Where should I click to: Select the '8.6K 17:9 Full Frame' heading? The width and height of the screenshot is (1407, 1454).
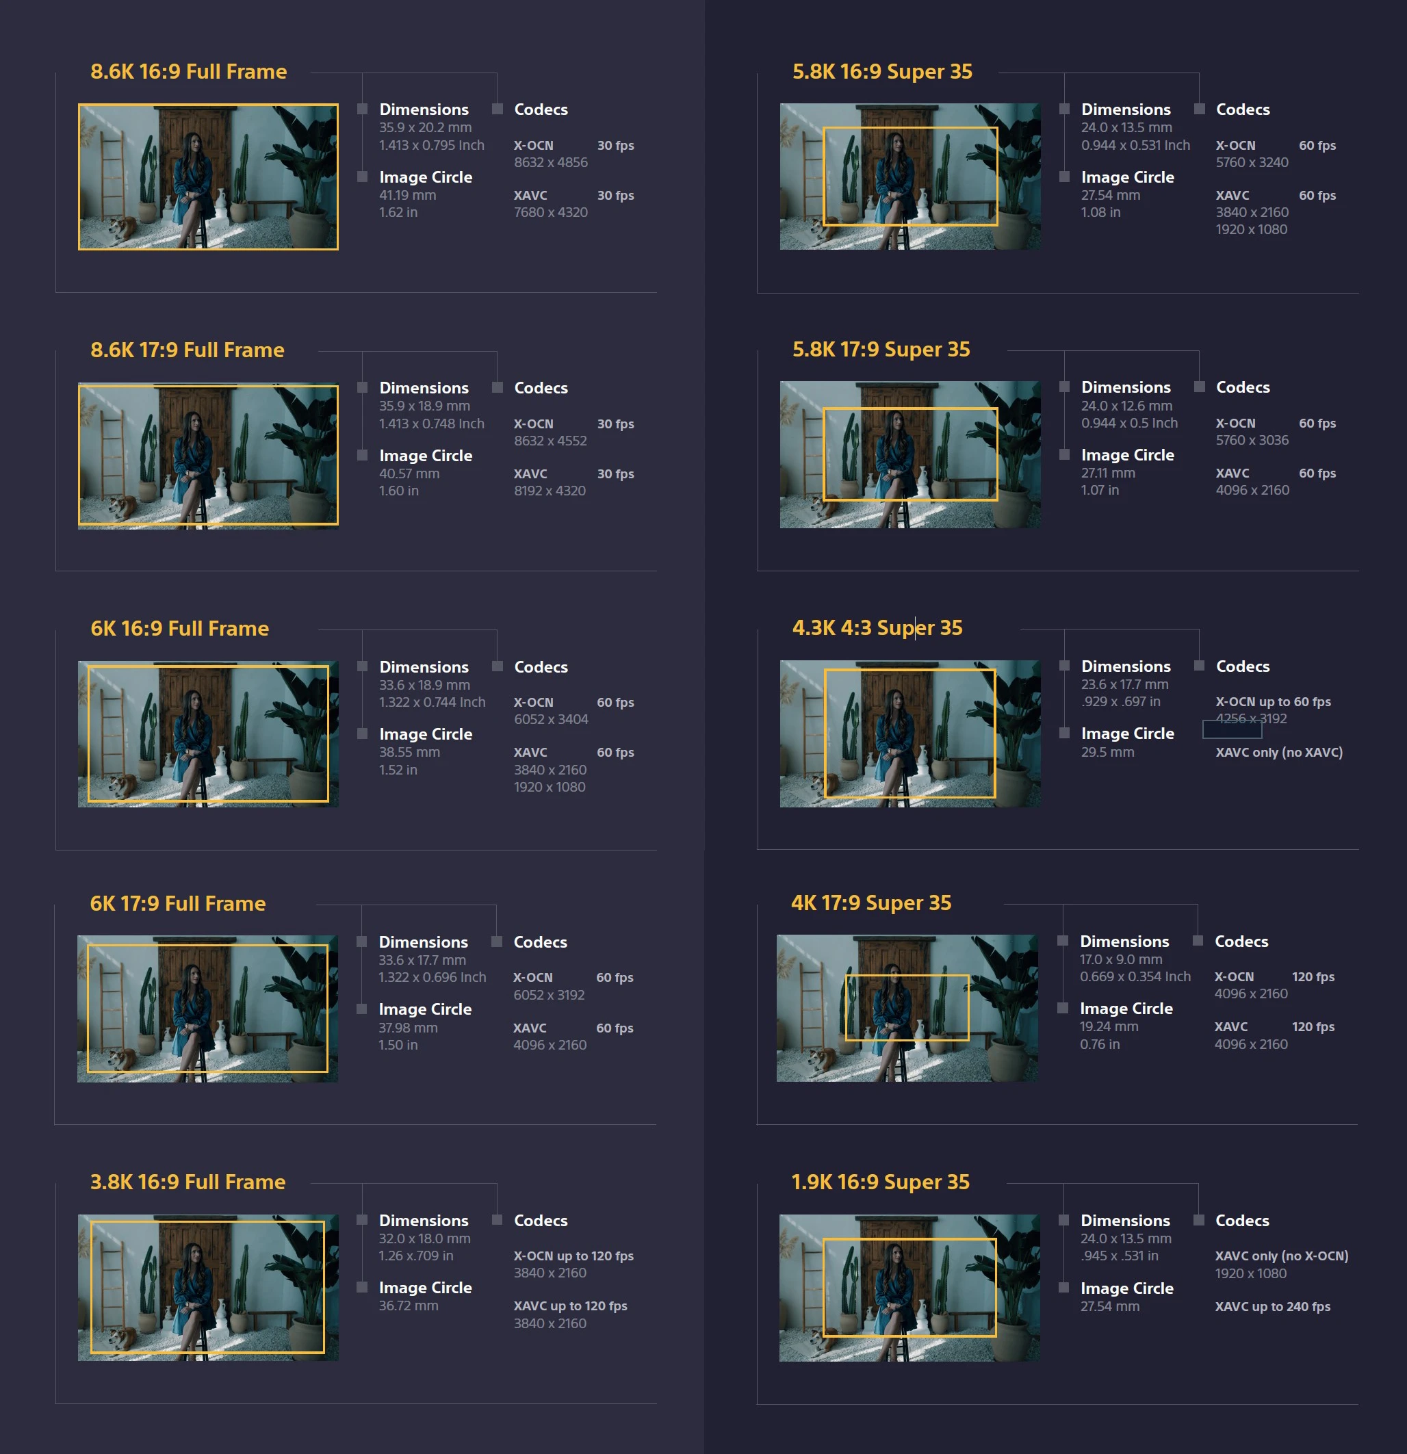tap(187, 350)
